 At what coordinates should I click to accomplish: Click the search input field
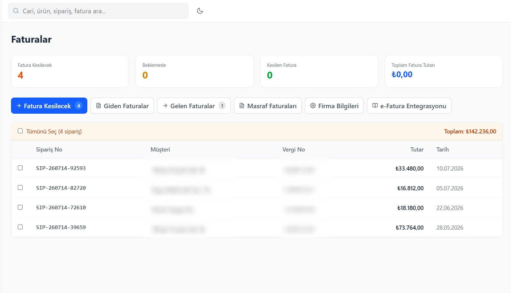[x=98, y=11]
